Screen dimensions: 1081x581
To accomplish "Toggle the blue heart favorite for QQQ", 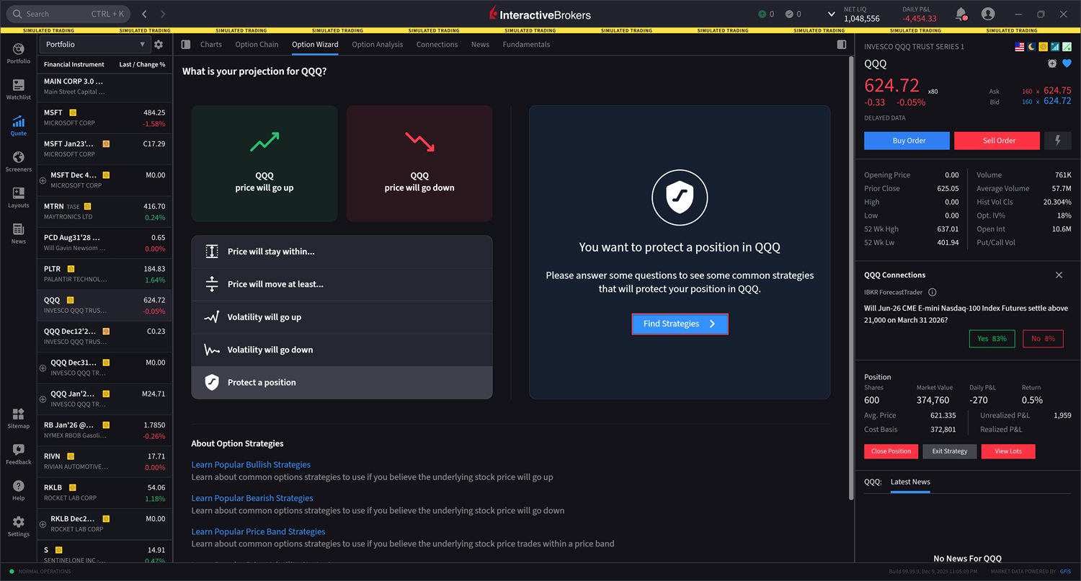I will tap(1067, 63).
